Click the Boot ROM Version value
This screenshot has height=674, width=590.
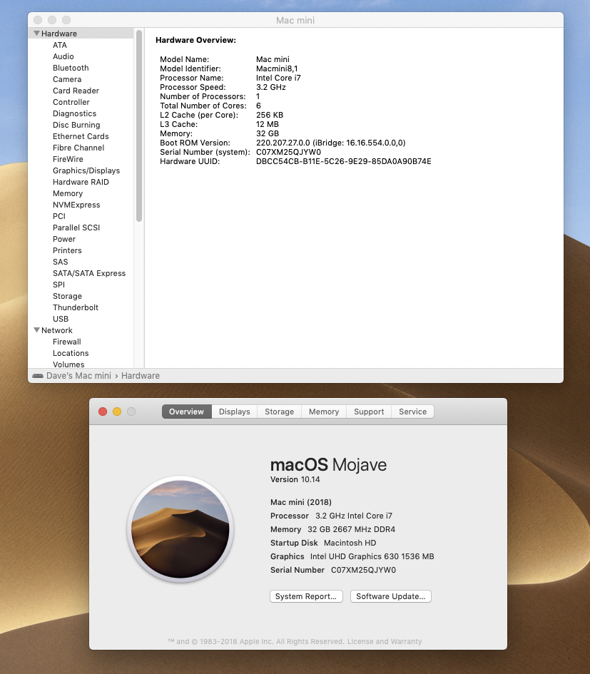(x=331, y=143)
